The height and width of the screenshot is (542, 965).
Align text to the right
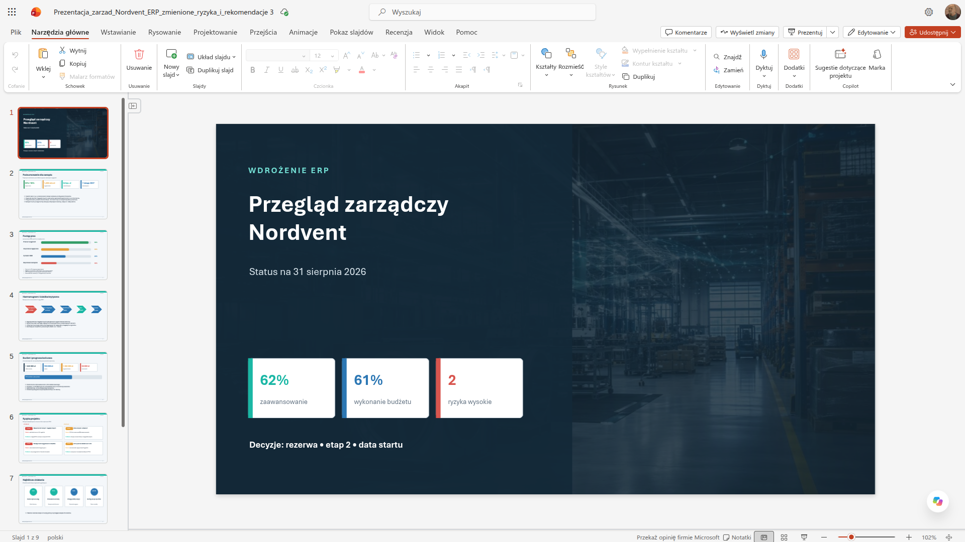445,70
